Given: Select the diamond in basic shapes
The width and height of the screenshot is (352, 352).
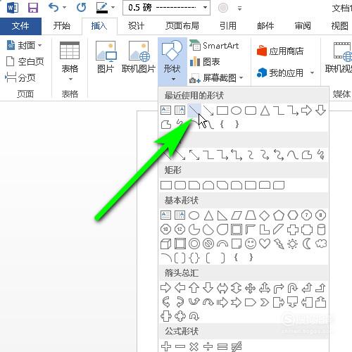Looking at the screenshot, I should (x=265, y=215).
